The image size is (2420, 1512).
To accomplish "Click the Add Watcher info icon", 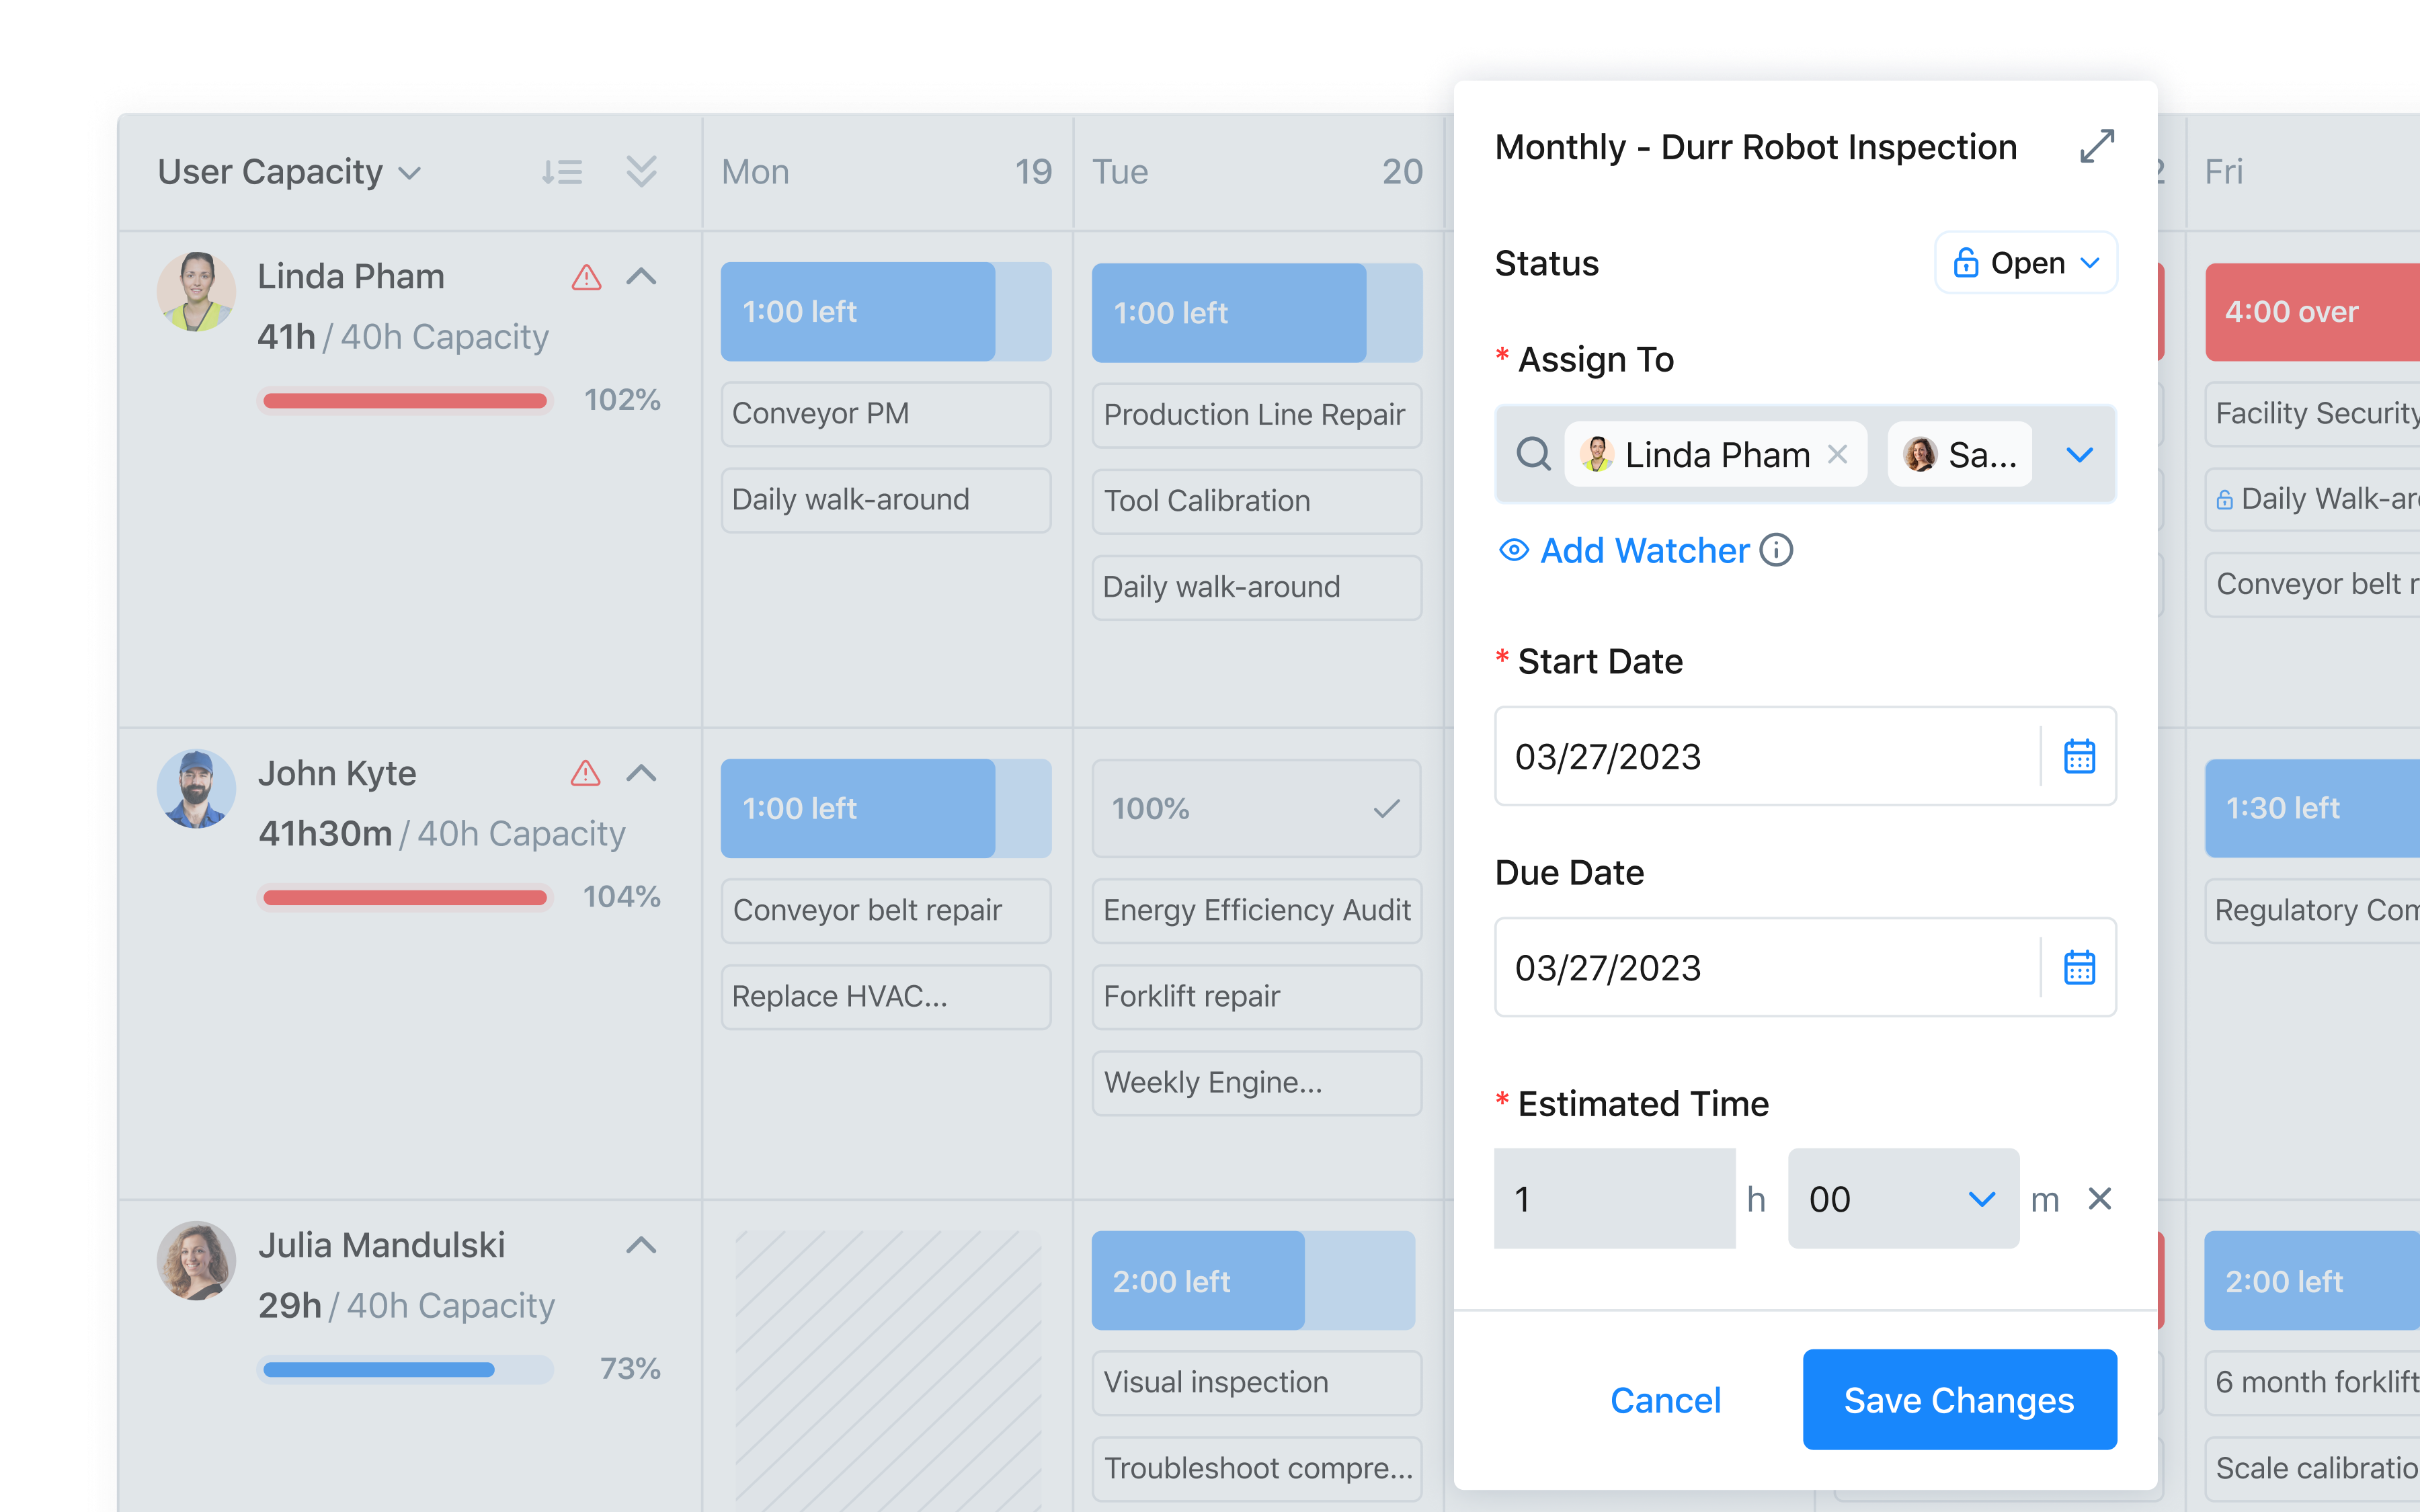I will (1776, 550).
